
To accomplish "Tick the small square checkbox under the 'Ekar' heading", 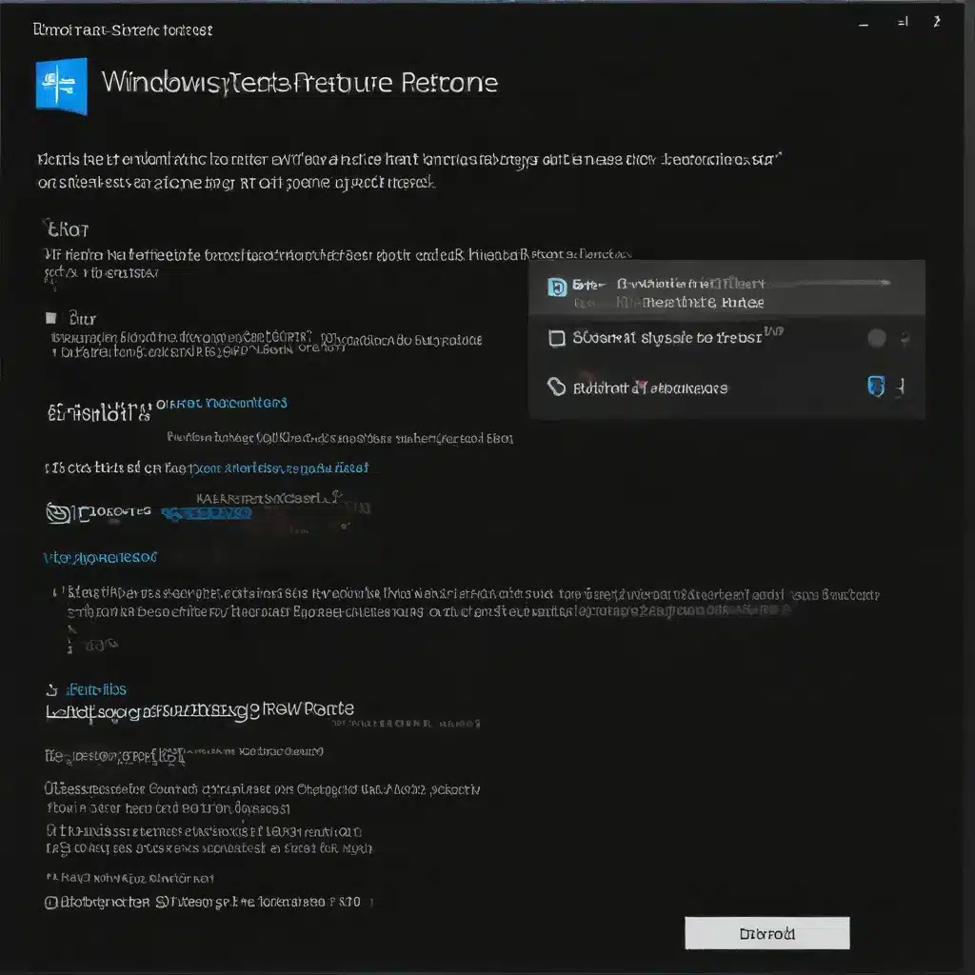I will (x=51, y=318).
